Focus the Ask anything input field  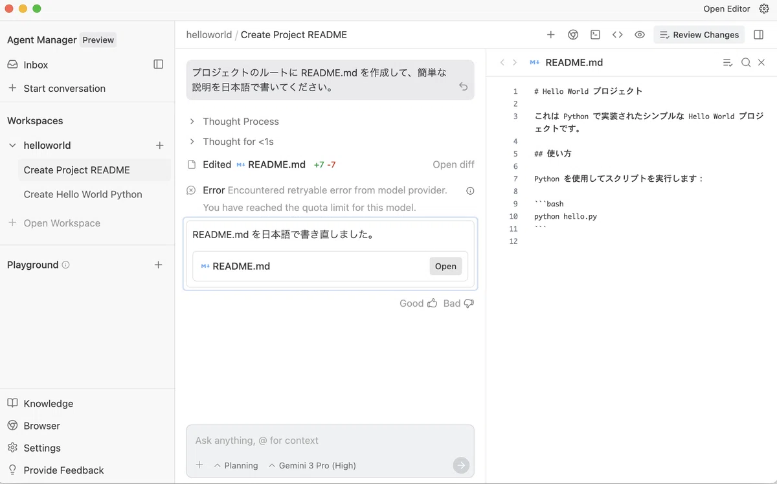[x=330, y=441]
